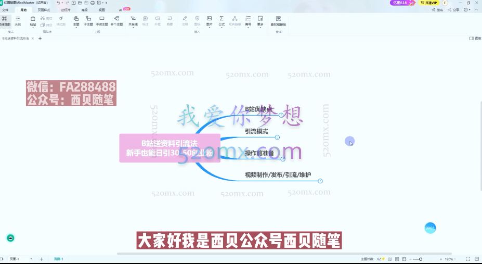Select the 高级 ribbon tab
Viewport: 482px width, 264px height.
point(85,10)
